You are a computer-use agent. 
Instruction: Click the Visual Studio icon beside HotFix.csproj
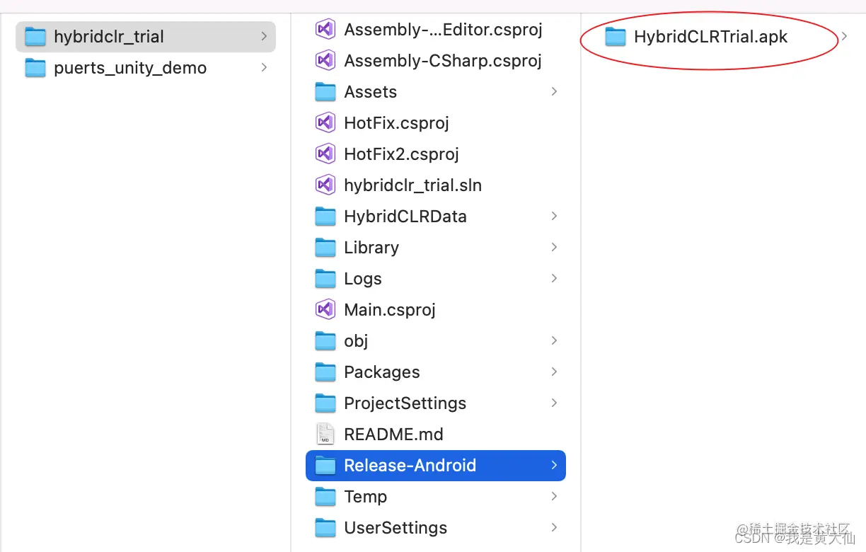325,122
